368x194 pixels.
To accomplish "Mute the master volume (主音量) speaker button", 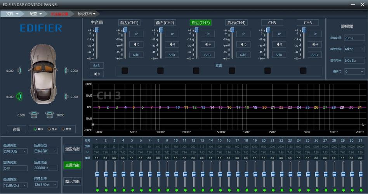I will pyautogui.click(x=97, y=74).
